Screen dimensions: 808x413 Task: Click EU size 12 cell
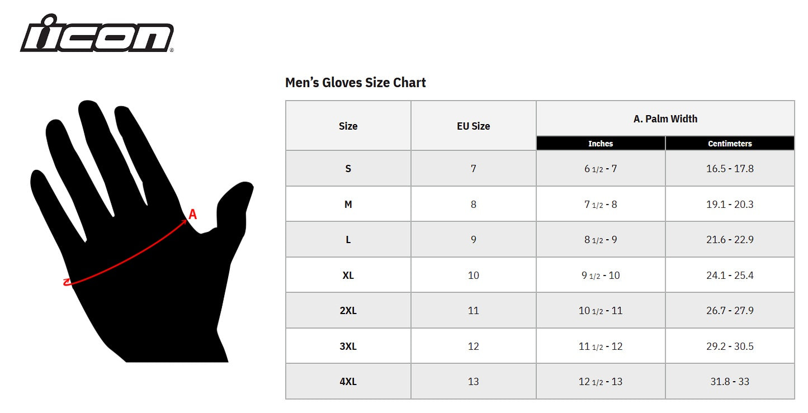473,346
